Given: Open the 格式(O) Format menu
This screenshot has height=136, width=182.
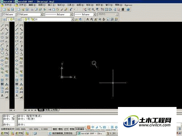Looking at the screenshot, I should (x=61, y=5).
